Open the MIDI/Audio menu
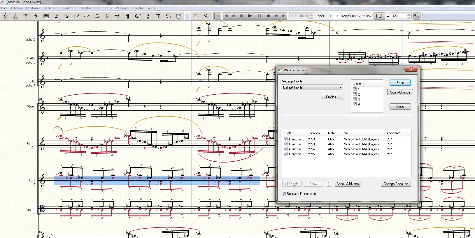 [x=89, y=8]
